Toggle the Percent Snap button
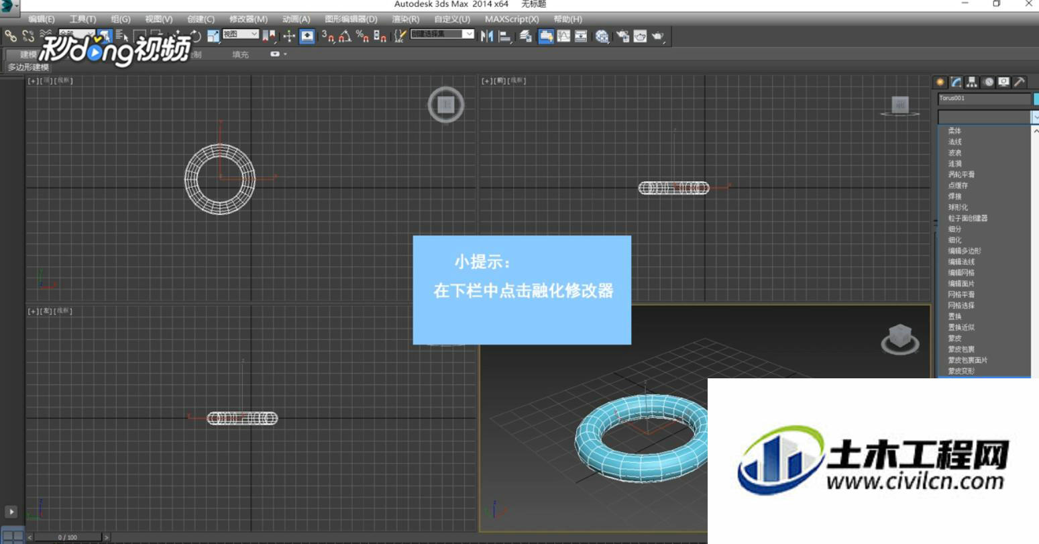 (x=362, y=36)
